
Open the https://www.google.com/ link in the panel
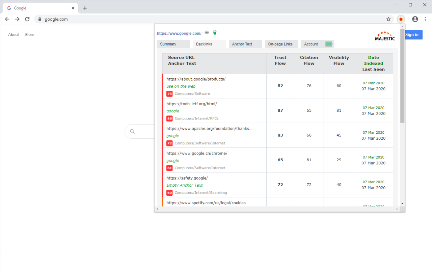click(179, 33)
